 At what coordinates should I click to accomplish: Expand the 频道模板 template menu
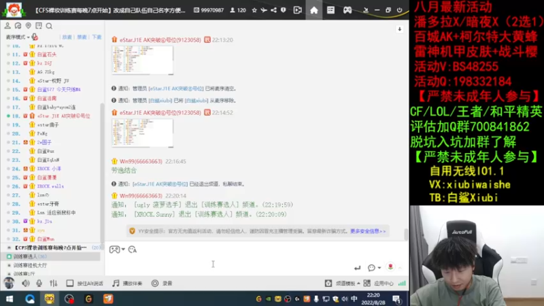point(343,284)
